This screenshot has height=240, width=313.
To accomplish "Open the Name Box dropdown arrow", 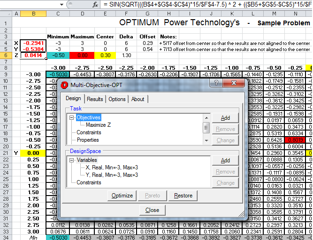I will coord(61,5).
